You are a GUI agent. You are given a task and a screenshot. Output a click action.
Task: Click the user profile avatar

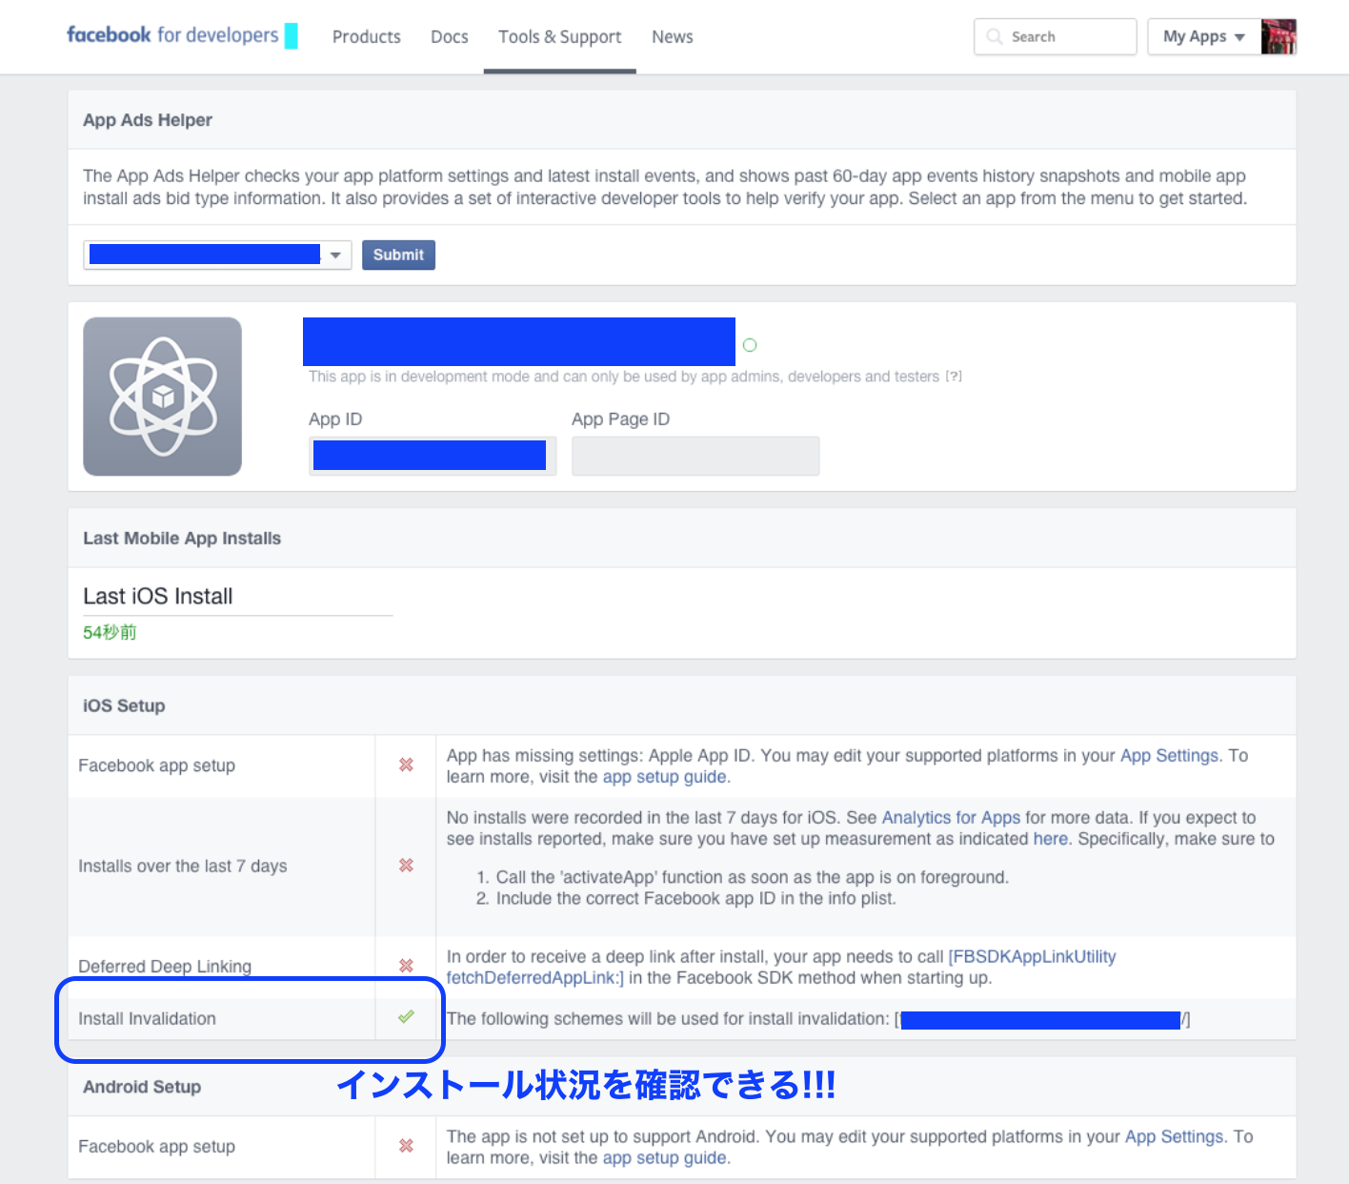(x=1279, y=36)
